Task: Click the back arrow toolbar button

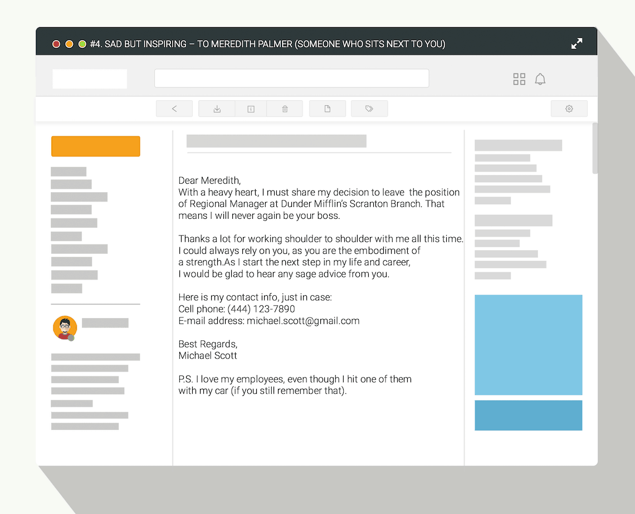Action: click(174, 109)
